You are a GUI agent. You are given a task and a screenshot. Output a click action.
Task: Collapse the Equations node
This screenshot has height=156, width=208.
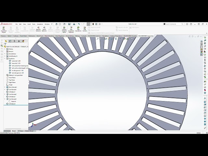pyautogui.click(x=5, y=58)
